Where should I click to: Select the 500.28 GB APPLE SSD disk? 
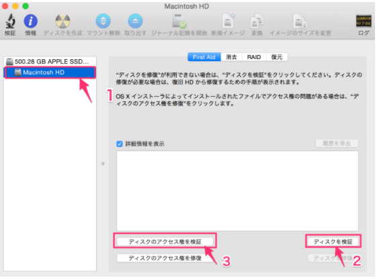point(50,62)
